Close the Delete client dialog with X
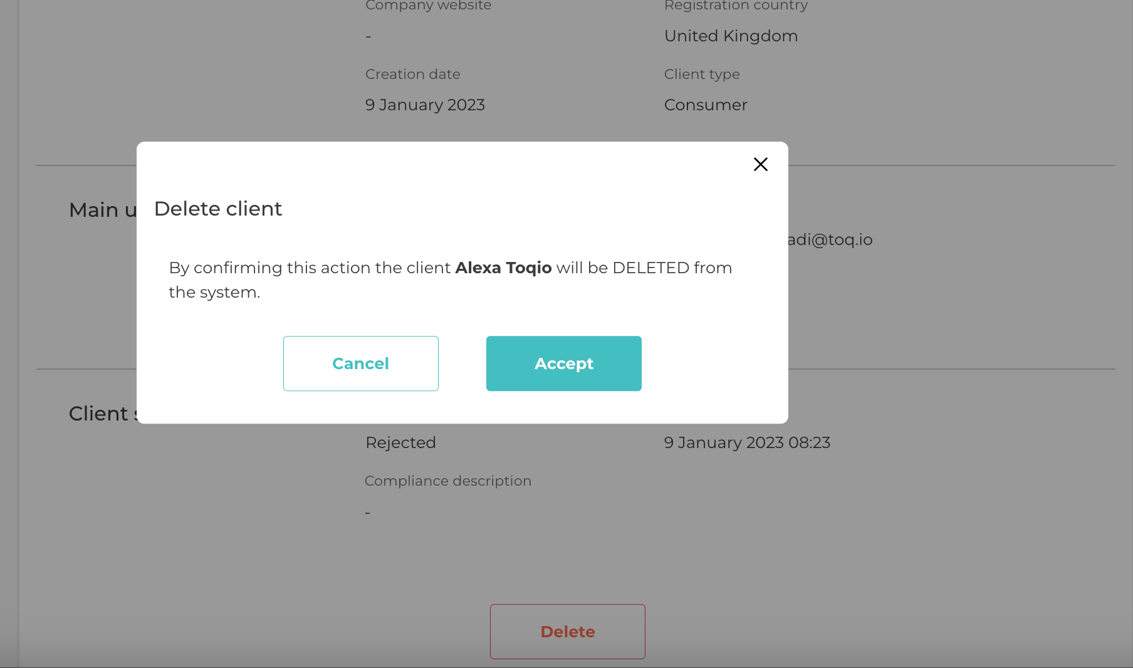 [760, 164]
